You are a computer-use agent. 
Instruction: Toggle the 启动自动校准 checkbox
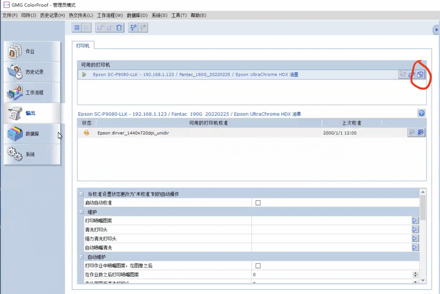pos(258,203)
